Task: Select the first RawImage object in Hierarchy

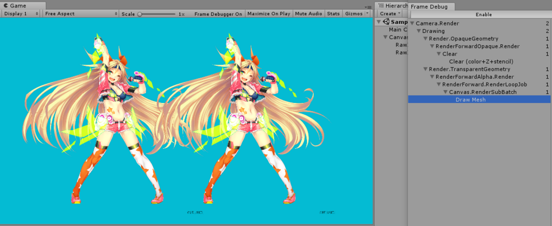Action: (x=401, y=45)
